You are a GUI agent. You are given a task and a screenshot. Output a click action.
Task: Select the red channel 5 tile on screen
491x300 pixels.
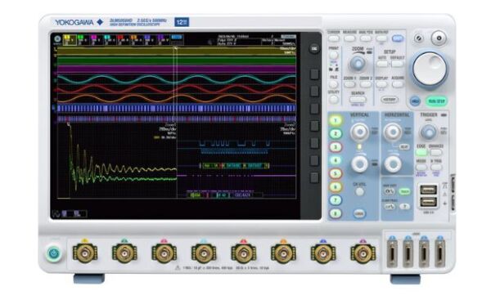point(124,40)
